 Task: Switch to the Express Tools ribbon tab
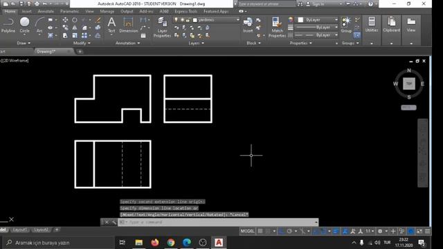pyautogui.click(x=186, y=11)
